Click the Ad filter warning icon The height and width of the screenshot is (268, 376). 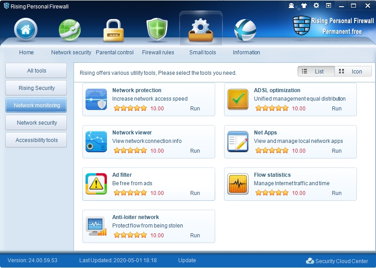[96, 184]
